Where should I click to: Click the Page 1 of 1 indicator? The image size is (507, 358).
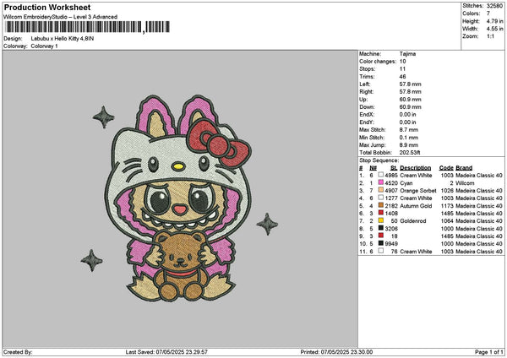[x=489, y=352]
